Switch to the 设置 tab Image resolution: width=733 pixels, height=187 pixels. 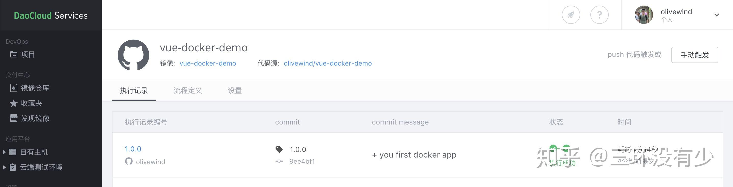[x=235, y=90]
